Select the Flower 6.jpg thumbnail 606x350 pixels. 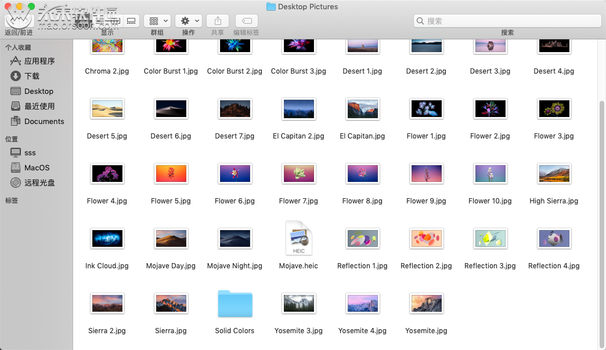pos(235,173)
